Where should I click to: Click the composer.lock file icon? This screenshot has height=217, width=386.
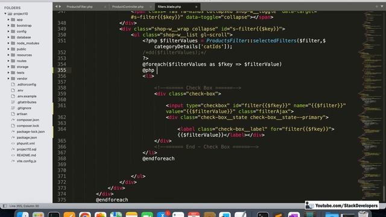13,126
